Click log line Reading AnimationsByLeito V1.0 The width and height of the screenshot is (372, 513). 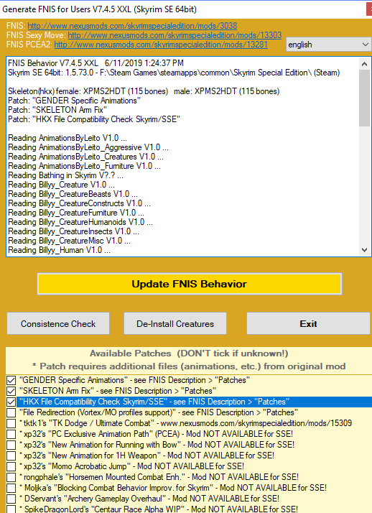pos(67,138)
